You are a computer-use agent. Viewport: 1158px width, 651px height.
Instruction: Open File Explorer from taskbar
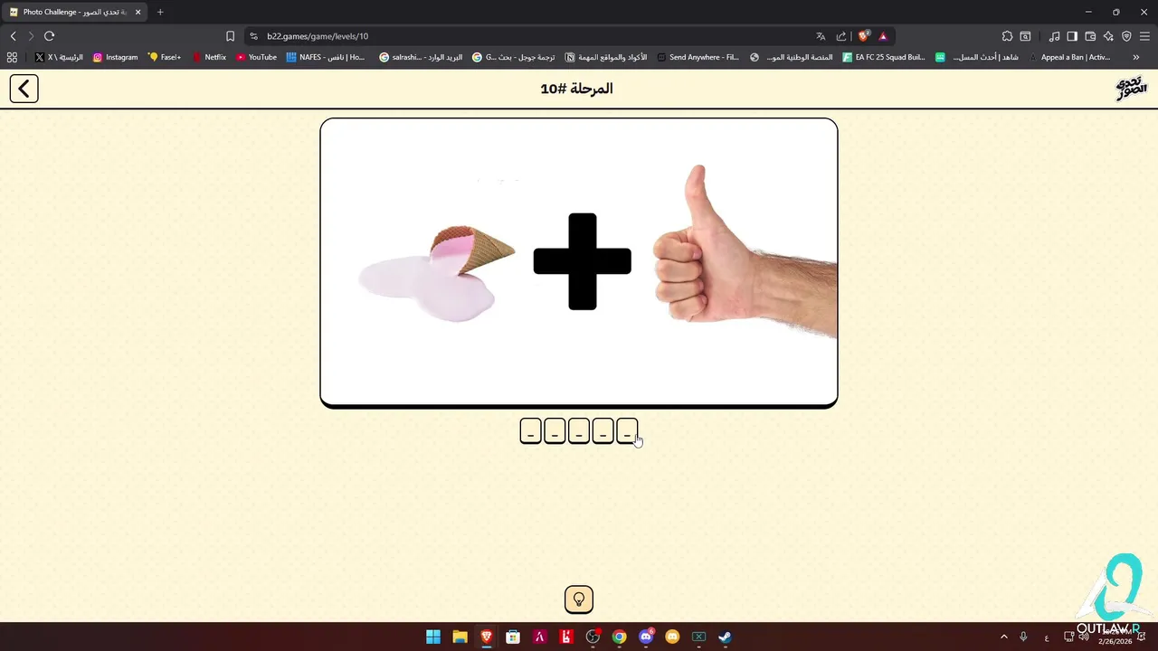pos(460,637)
